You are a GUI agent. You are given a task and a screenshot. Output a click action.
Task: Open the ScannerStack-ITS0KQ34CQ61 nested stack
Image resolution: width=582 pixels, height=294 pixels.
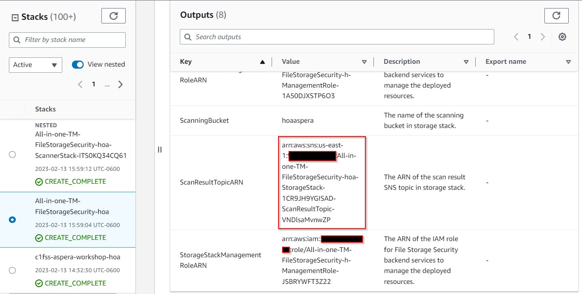[81, 145]
